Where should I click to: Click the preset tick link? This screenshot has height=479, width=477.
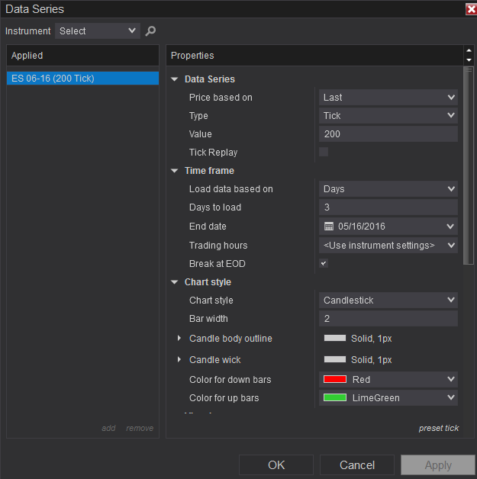click(x=439, y=428)
